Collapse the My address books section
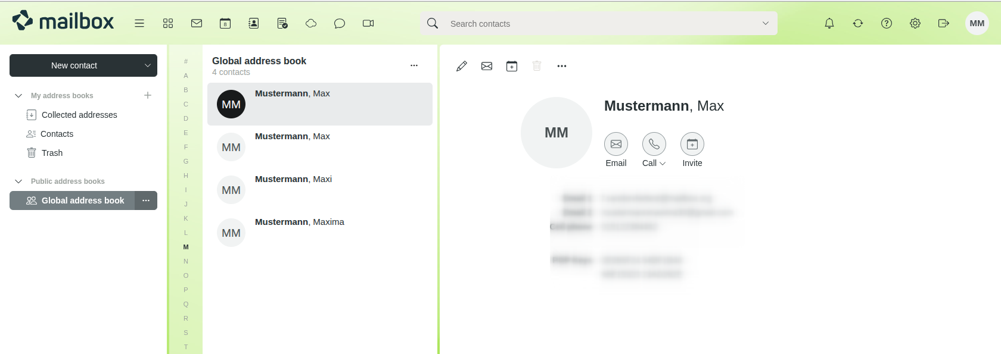The image size is (1001, 354). click(18, 96)
